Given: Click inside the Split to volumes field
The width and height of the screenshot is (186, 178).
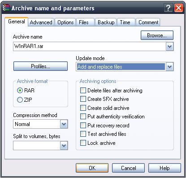Looking at the screenshot, I should click(37, 146).
